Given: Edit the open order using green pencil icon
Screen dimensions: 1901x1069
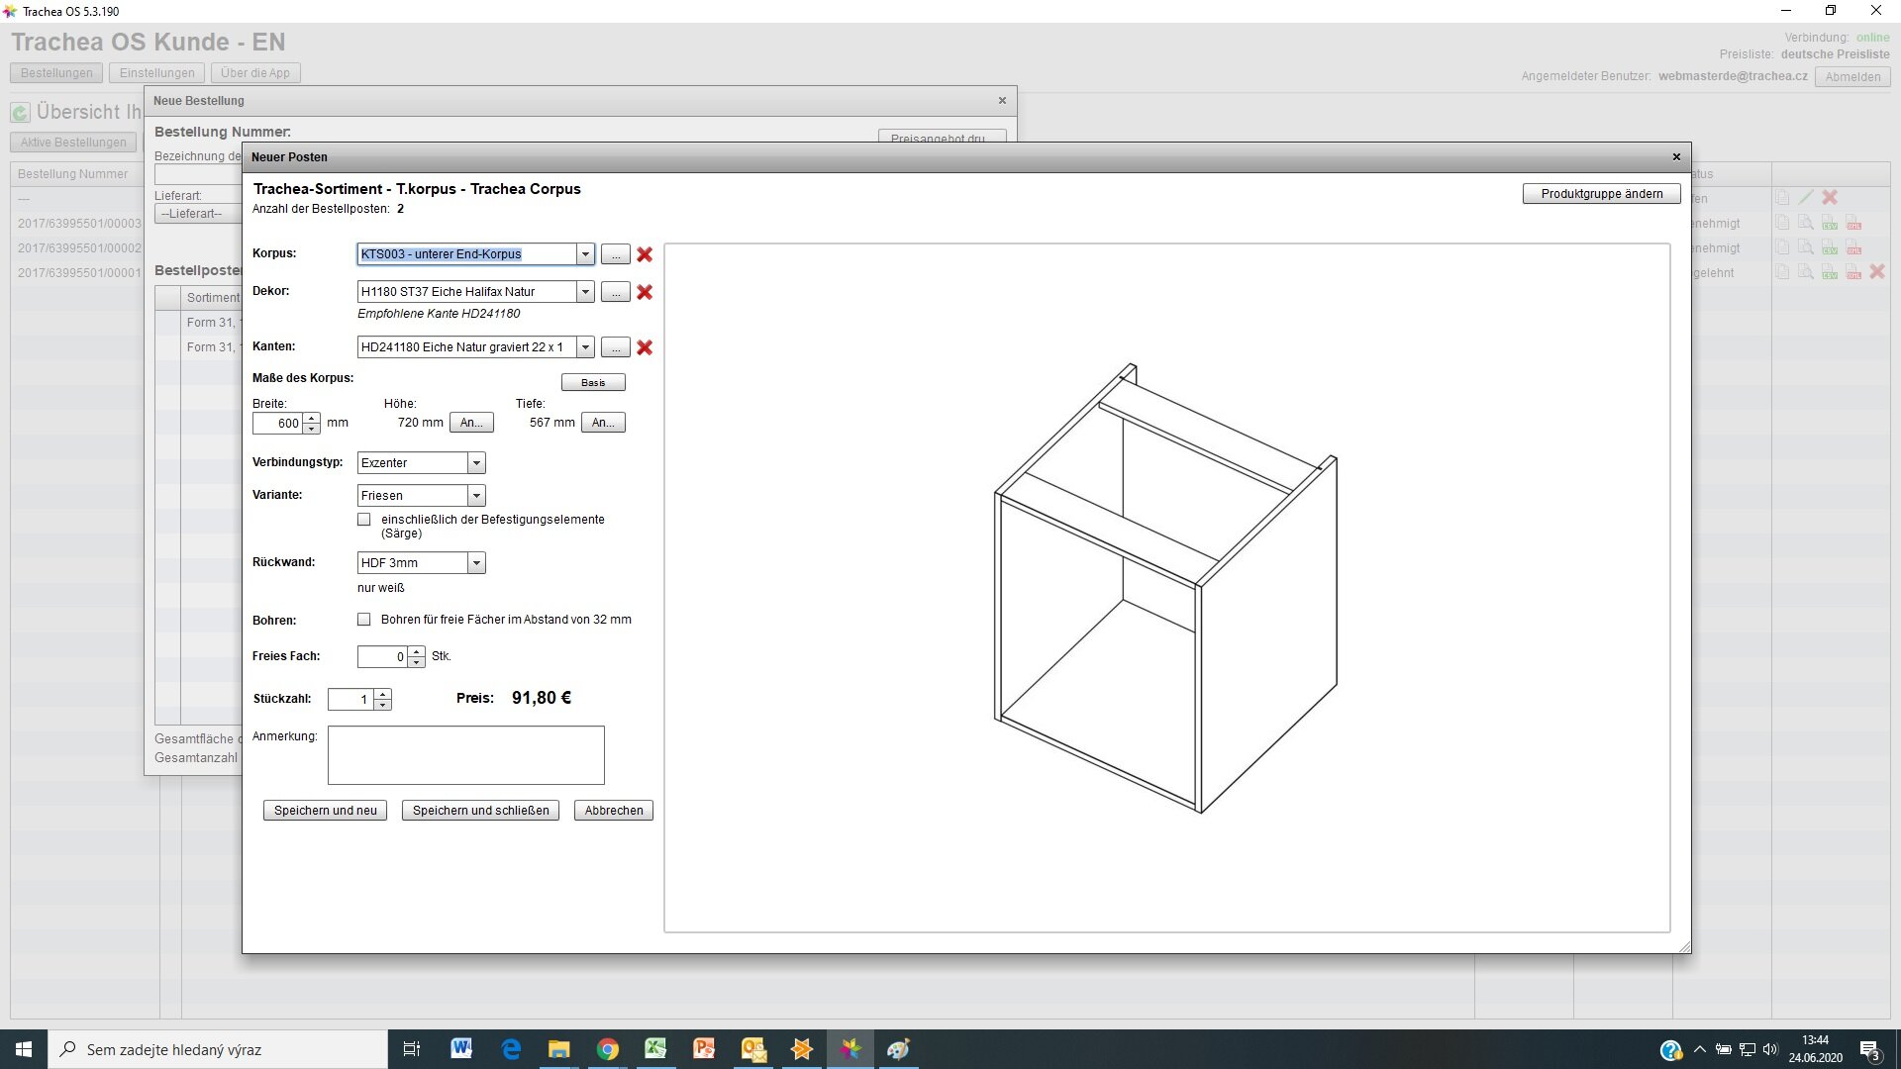Looking at the screenshot, I should point(1806,198).
